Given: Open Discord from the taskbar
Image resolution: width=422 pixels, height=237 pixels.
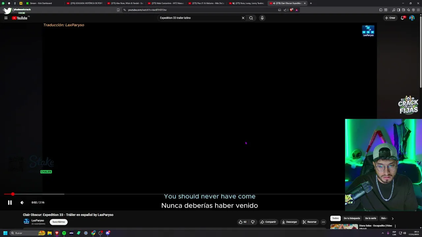Looking at the screenshot, I should coord(108,233).
